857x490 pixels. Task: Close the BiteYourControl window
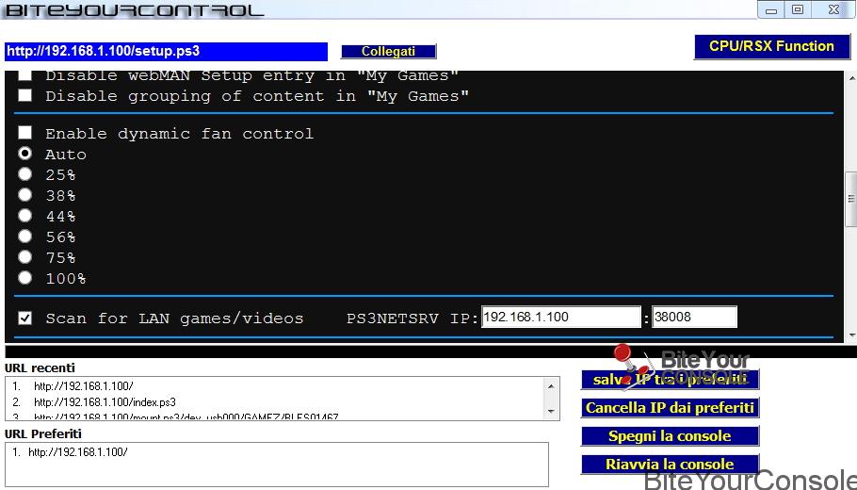(833, 9)
